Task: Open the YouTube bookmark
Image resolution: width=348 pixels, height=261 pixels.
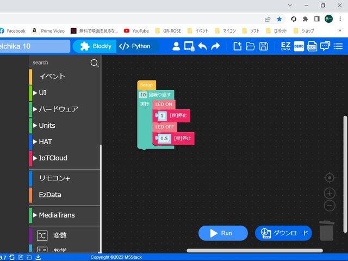Action: pyautogui.click(x=136, y=31)
